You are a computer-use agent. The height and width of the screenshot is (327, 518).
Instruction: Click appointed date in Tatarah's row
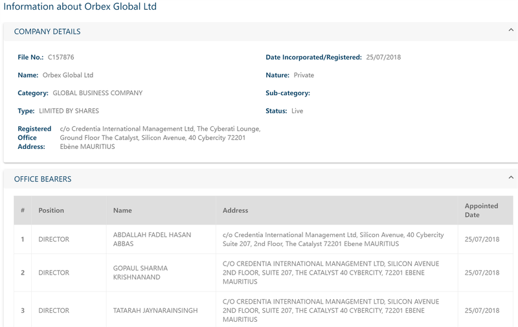pos(482,310)
